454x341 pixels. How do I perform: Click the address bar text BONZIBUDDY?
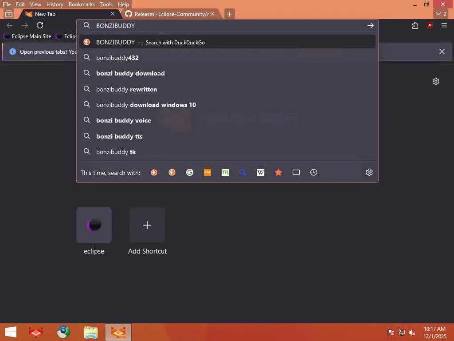click(116, 26)
